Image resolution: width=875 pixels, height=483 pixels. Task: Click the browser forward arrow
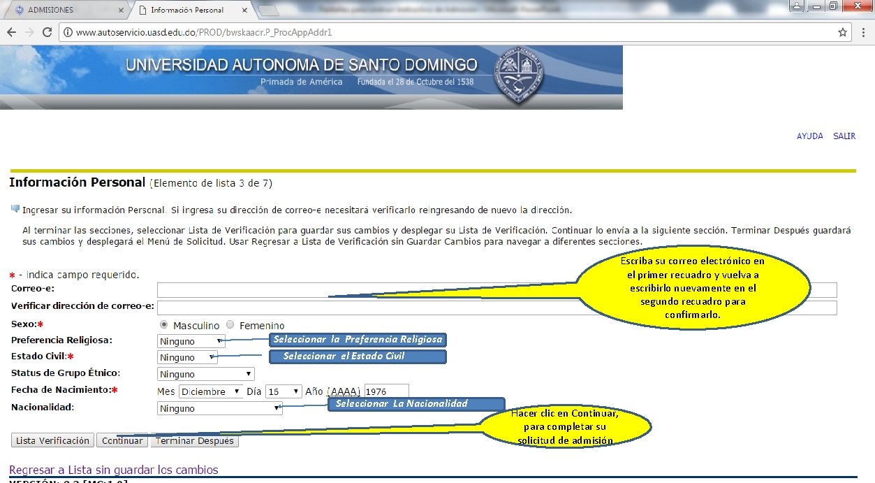pos(29,32)
